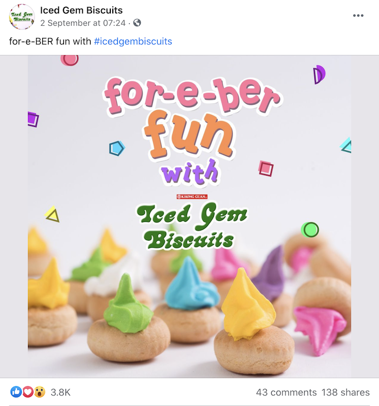Screen dimensions: 379x406
Task: Open the three-dots post options menu
Action: click(x=358, y=16)
